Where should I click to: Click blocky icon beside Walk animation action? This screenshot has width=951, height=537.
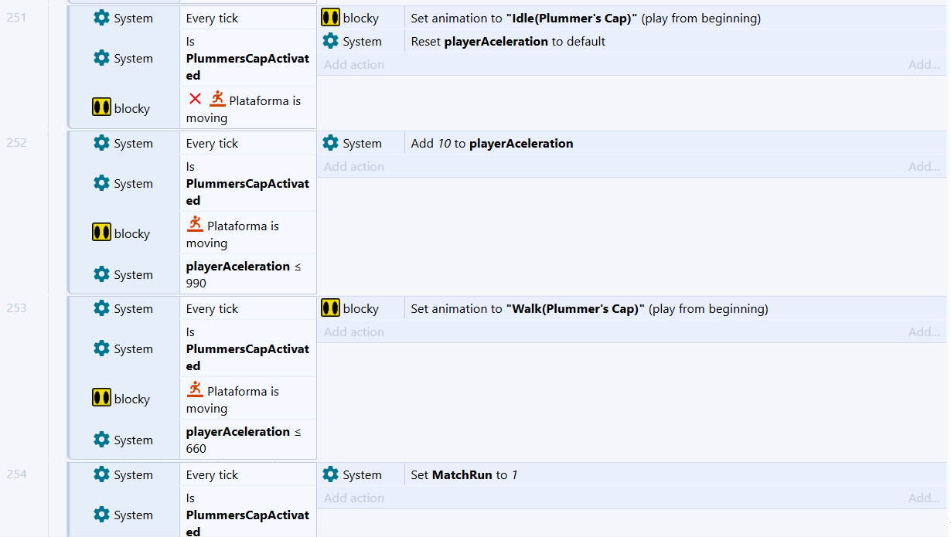point(330,308)
